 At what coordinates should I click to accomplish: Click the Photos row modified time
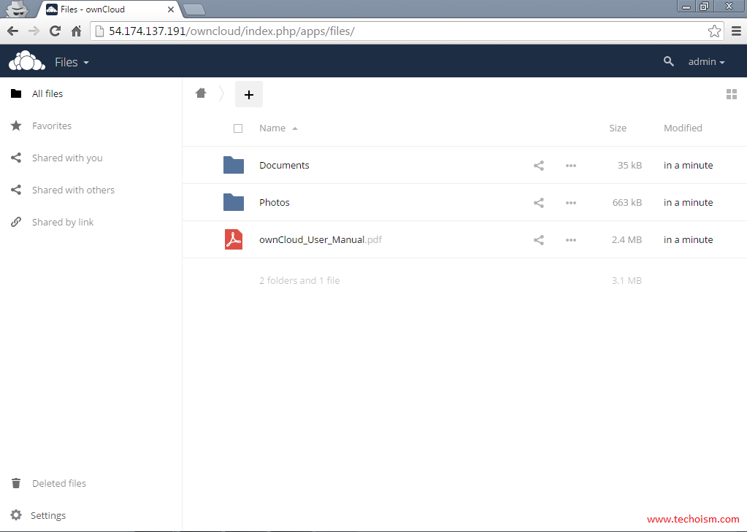688,202
